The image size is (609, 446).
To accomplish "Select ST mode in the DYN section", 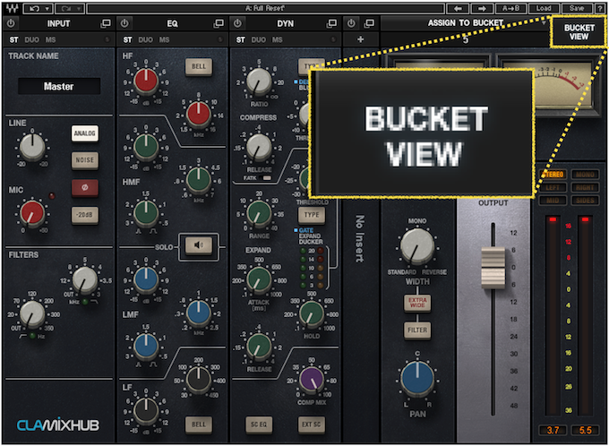I will tap(241, 39).
